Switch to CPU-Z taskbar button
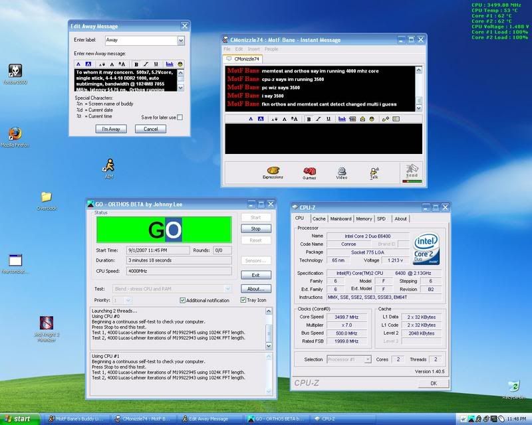Viewport: 532px width, 425px height. click(344, 419)
